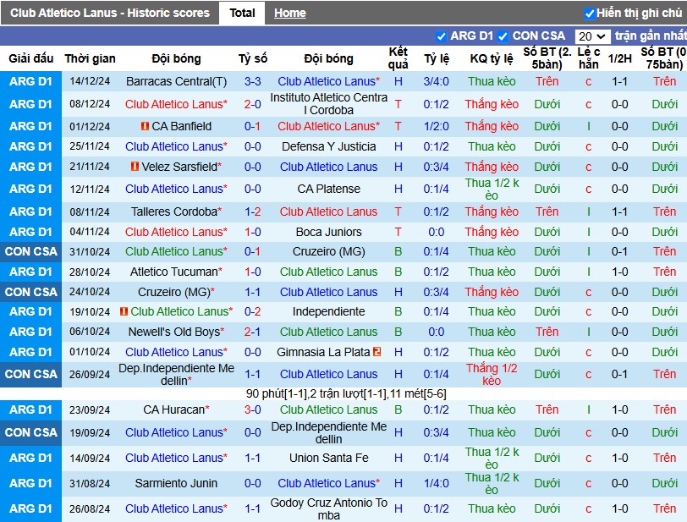The height and width of the screenshot is (522, 687).
Task: Open CA Platense team page
Action: coord(328,189)
